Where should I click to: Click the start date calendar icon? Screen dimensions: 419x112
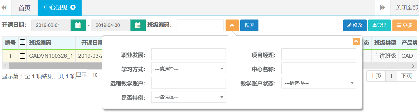tap(78, 25)
